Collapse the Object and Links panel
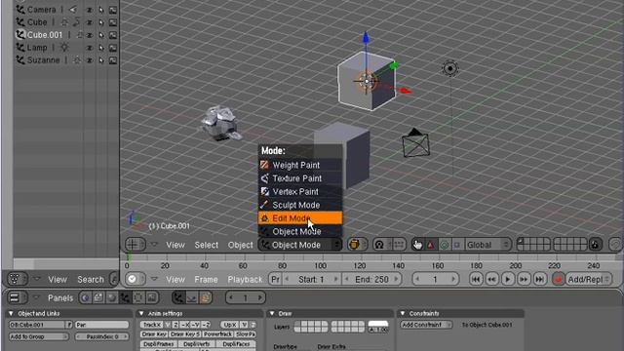Image resolution: width=624 pixels, height=351 pixels. [11, 313]
